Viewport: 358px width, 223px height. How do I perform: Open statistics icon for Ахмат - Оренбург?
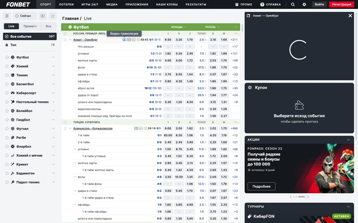point(134,40)
